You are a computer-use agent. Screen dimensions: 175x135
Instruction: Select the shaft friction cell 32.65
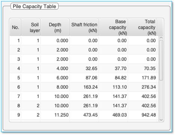click(84, 68)
